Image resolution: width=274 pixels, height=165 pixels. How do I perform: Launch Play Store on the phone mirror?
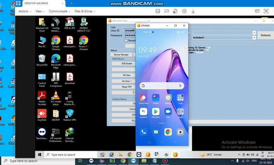pos(156,112)
